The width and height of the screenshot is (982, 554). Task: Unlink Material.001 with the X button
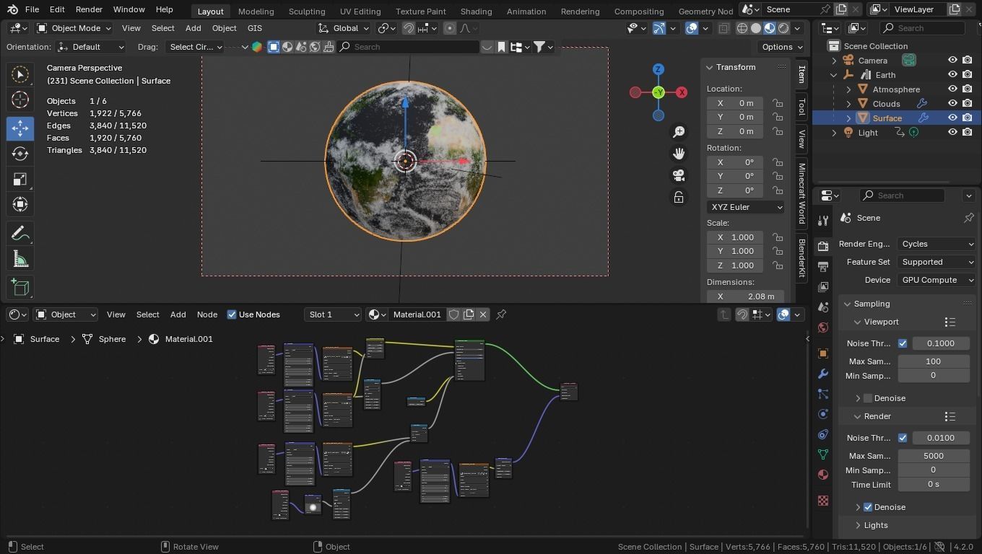coord(483,315)
